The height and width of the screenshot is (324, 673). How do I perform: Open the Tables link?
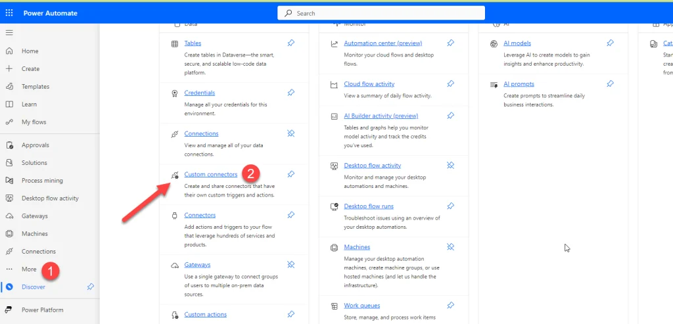click(x=193, y=43)
